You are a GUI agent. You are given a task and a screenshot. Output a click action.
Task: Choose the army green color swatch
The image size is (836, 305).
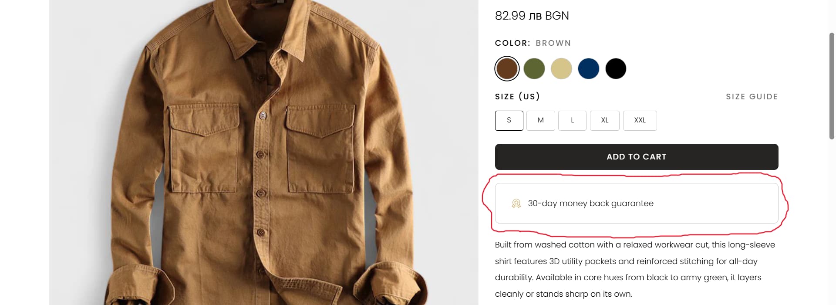[534, 69]
